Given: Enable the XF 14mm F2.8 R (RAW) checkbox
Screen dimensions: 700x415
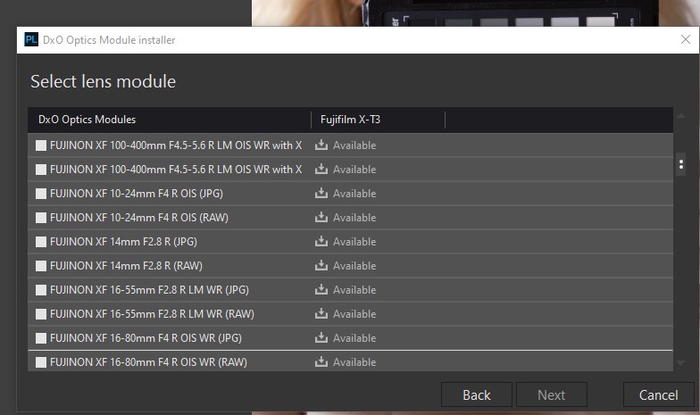Looking at the screenshot, I should click(41, 266).
